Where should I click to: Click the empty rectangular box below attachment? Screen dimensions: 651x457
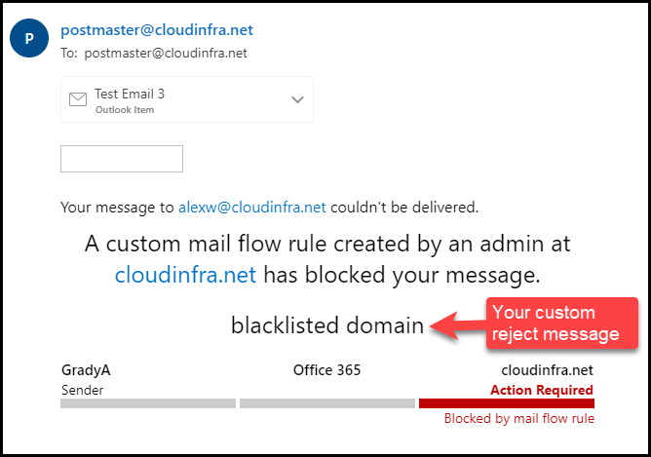tap(122, 159)
